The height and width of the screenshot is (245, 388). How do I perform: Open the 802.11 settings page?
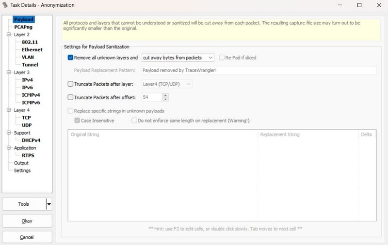coord(30,42)
